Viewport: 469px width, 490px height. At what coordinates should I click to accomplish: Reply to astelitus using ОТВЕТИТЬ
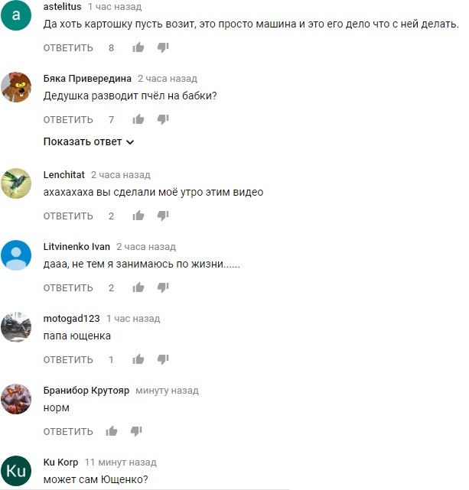(x=68, y=48)
